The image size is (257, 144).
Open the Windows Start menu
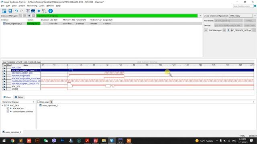[x=4, y=140]
